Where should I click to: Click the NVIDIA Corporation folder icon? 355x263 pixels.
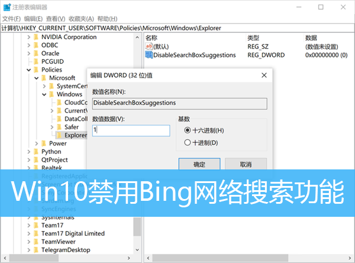coord(35,37)
